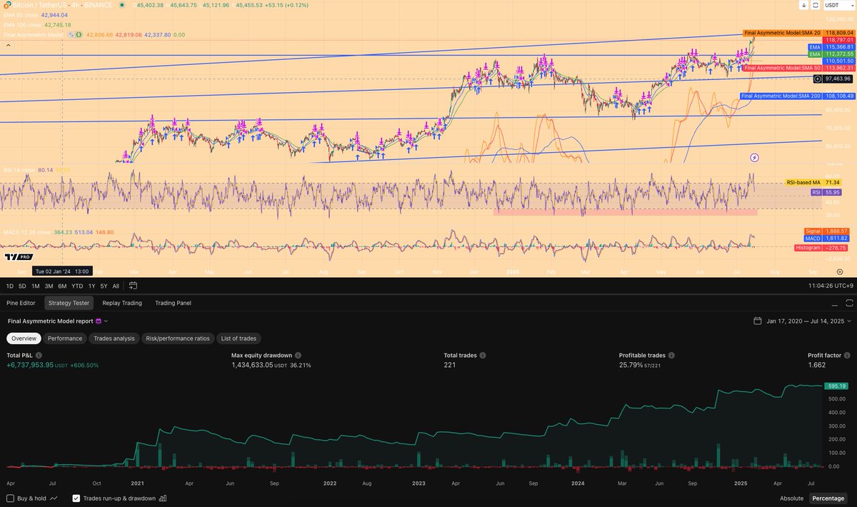This screenshot has width=857, height=507.
Task: Click the Tue 02 Jan '24 crosshair date label
Action: 62,271
